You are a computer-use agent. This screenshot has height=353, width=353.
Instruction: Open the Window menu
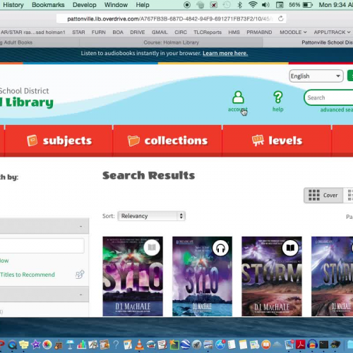click(116, 5)
